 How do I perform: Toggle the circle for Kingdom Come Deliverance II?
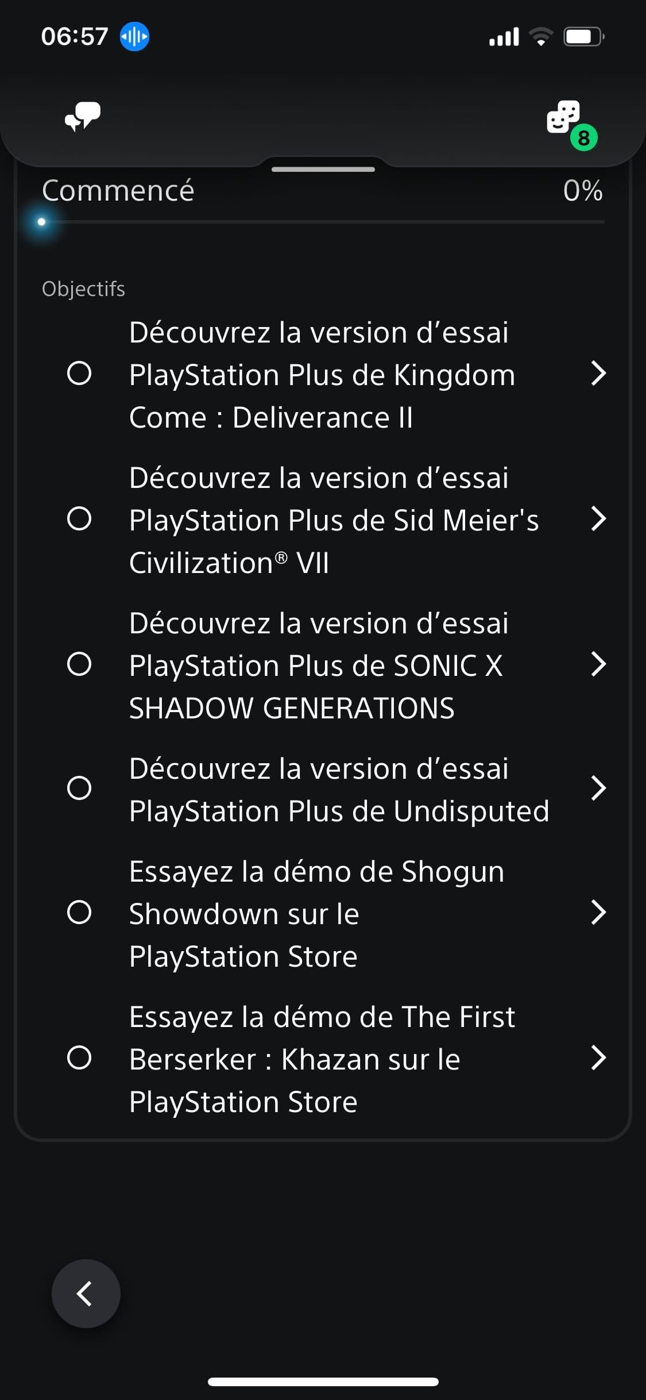click(x=79, y=374)
